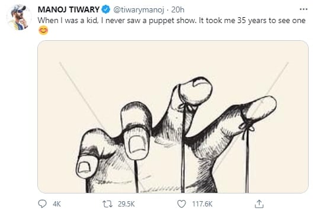This screenshot has width=314, height=213.
Task: Click the reply speech bubble icon
Action: tap(42, 204)
